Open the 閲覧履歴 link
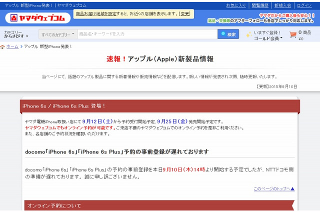This screenshot has height=213, width=320. click(260, 5)
